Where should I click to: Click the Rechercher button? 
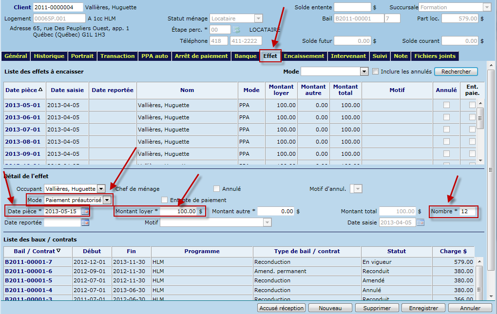456,72
